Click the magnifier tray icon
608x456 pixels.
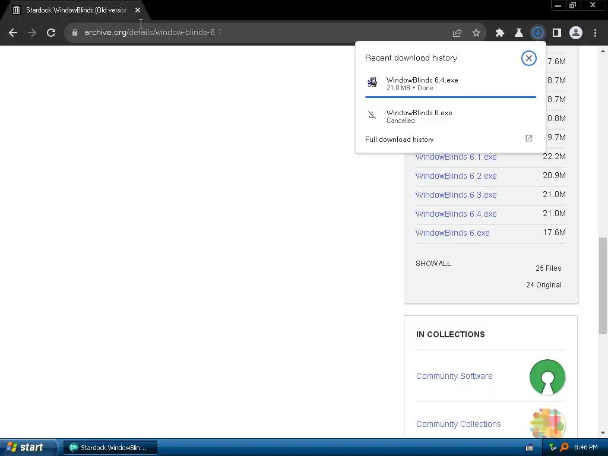click(x=564, y=448)
